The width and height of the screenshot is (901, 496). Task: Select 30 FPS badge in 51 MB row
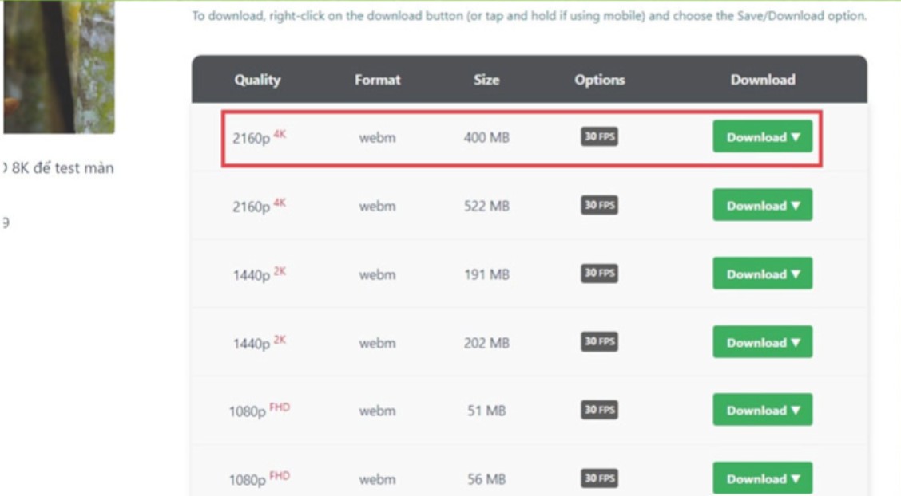click(599, 410)
